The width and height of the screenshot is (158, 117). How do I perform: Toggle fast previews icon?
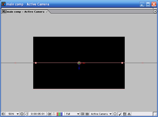click(x=120, y=114)
